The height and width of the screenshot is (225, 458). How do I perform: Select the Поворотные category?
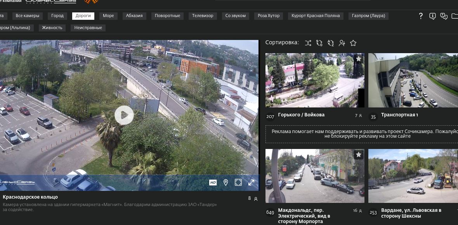167,16
